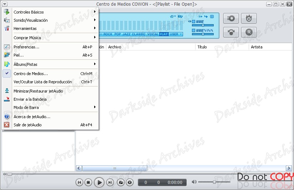This screenshot has width=294, height=190.
Task: Select the CLASSIC equalizer preset
Action: click(138, 34)
